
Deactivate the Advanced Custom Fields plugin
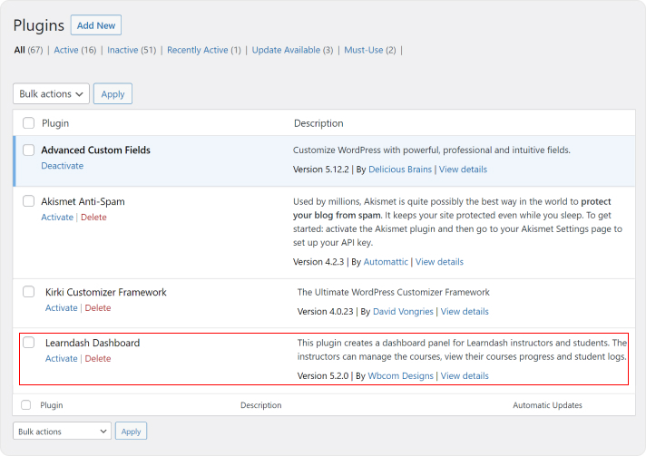[62, 166]
